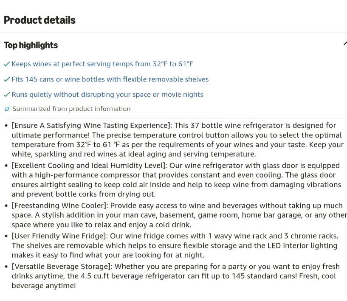Image resolution: width=347 pixels, height=301 pixels.
Task: Click the Ensure A Satisfying Wine Tasting bullet
Action: click(x=178, y=140)
